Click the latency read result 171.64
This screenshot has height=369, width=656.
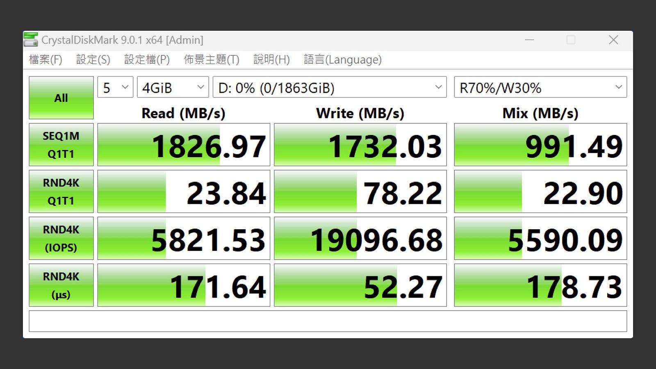(x=184, y=285)
